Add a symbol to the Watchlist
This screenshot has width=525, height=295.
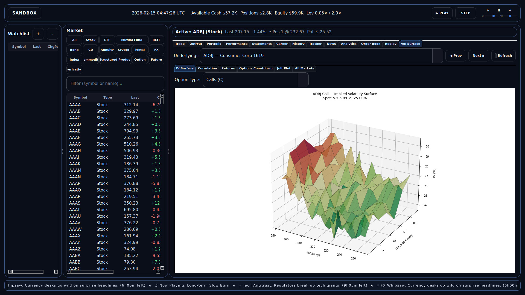click(x=38, y=34)
